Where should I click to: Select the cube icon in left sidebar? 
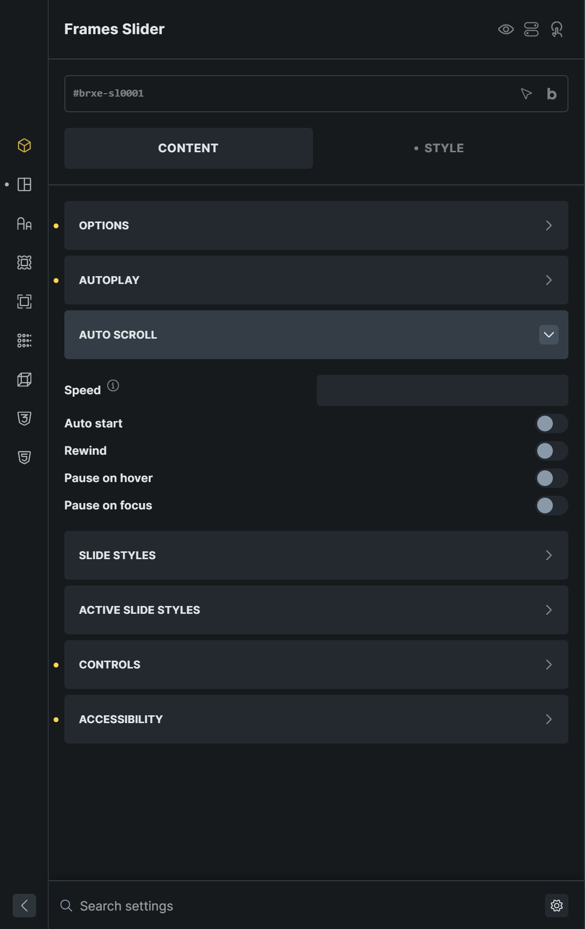pyautogui.click(x=24, y=145)
